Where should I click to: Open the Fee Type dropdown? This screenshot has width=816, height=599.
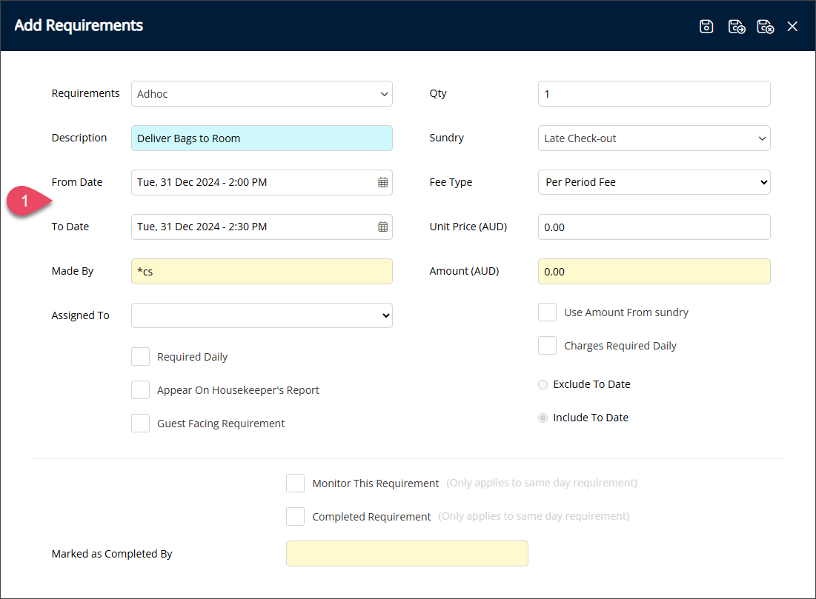click(654, 182)
